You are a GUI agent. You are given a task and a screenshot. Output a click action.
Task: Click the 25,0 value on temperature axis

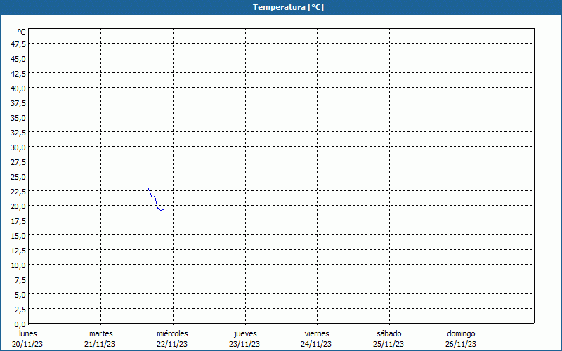(19, 177)
